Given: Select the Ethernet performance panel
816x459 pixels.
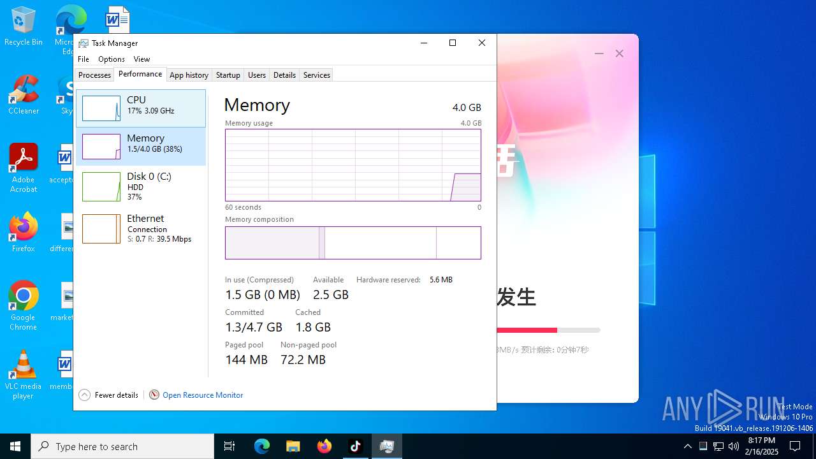Looking at the screenshot, I should click(141, 229).
